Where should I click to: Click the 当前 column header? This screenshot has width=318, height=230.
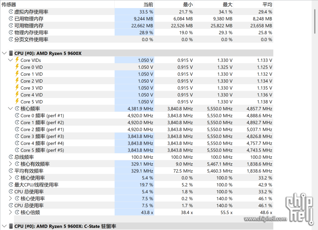point(134,5)
